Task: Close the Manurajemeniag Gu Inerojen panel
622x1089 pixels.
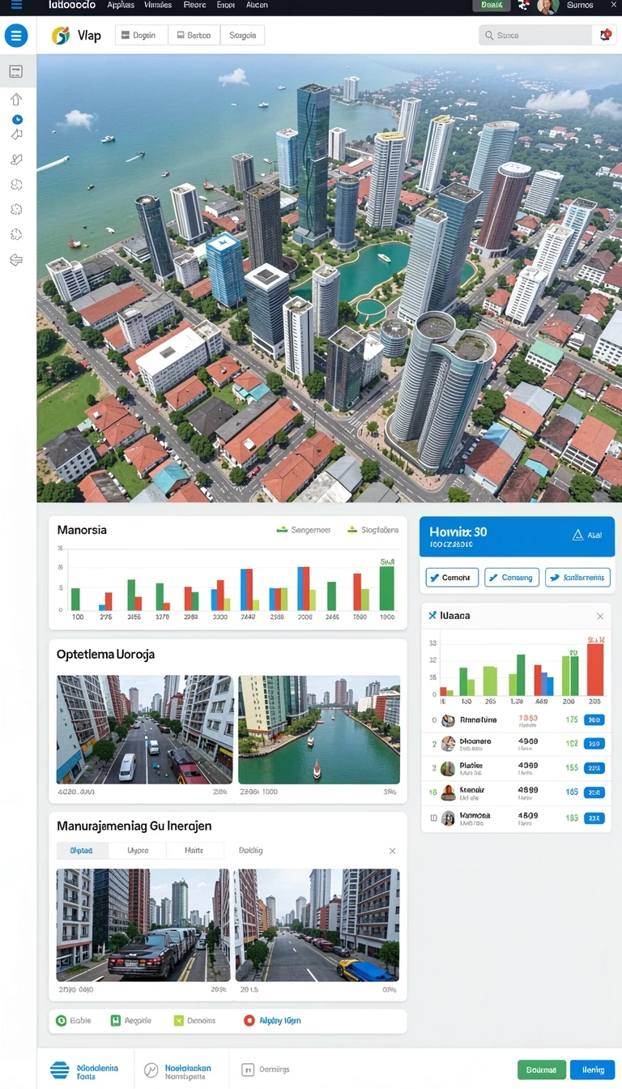Action: (392, 851)
